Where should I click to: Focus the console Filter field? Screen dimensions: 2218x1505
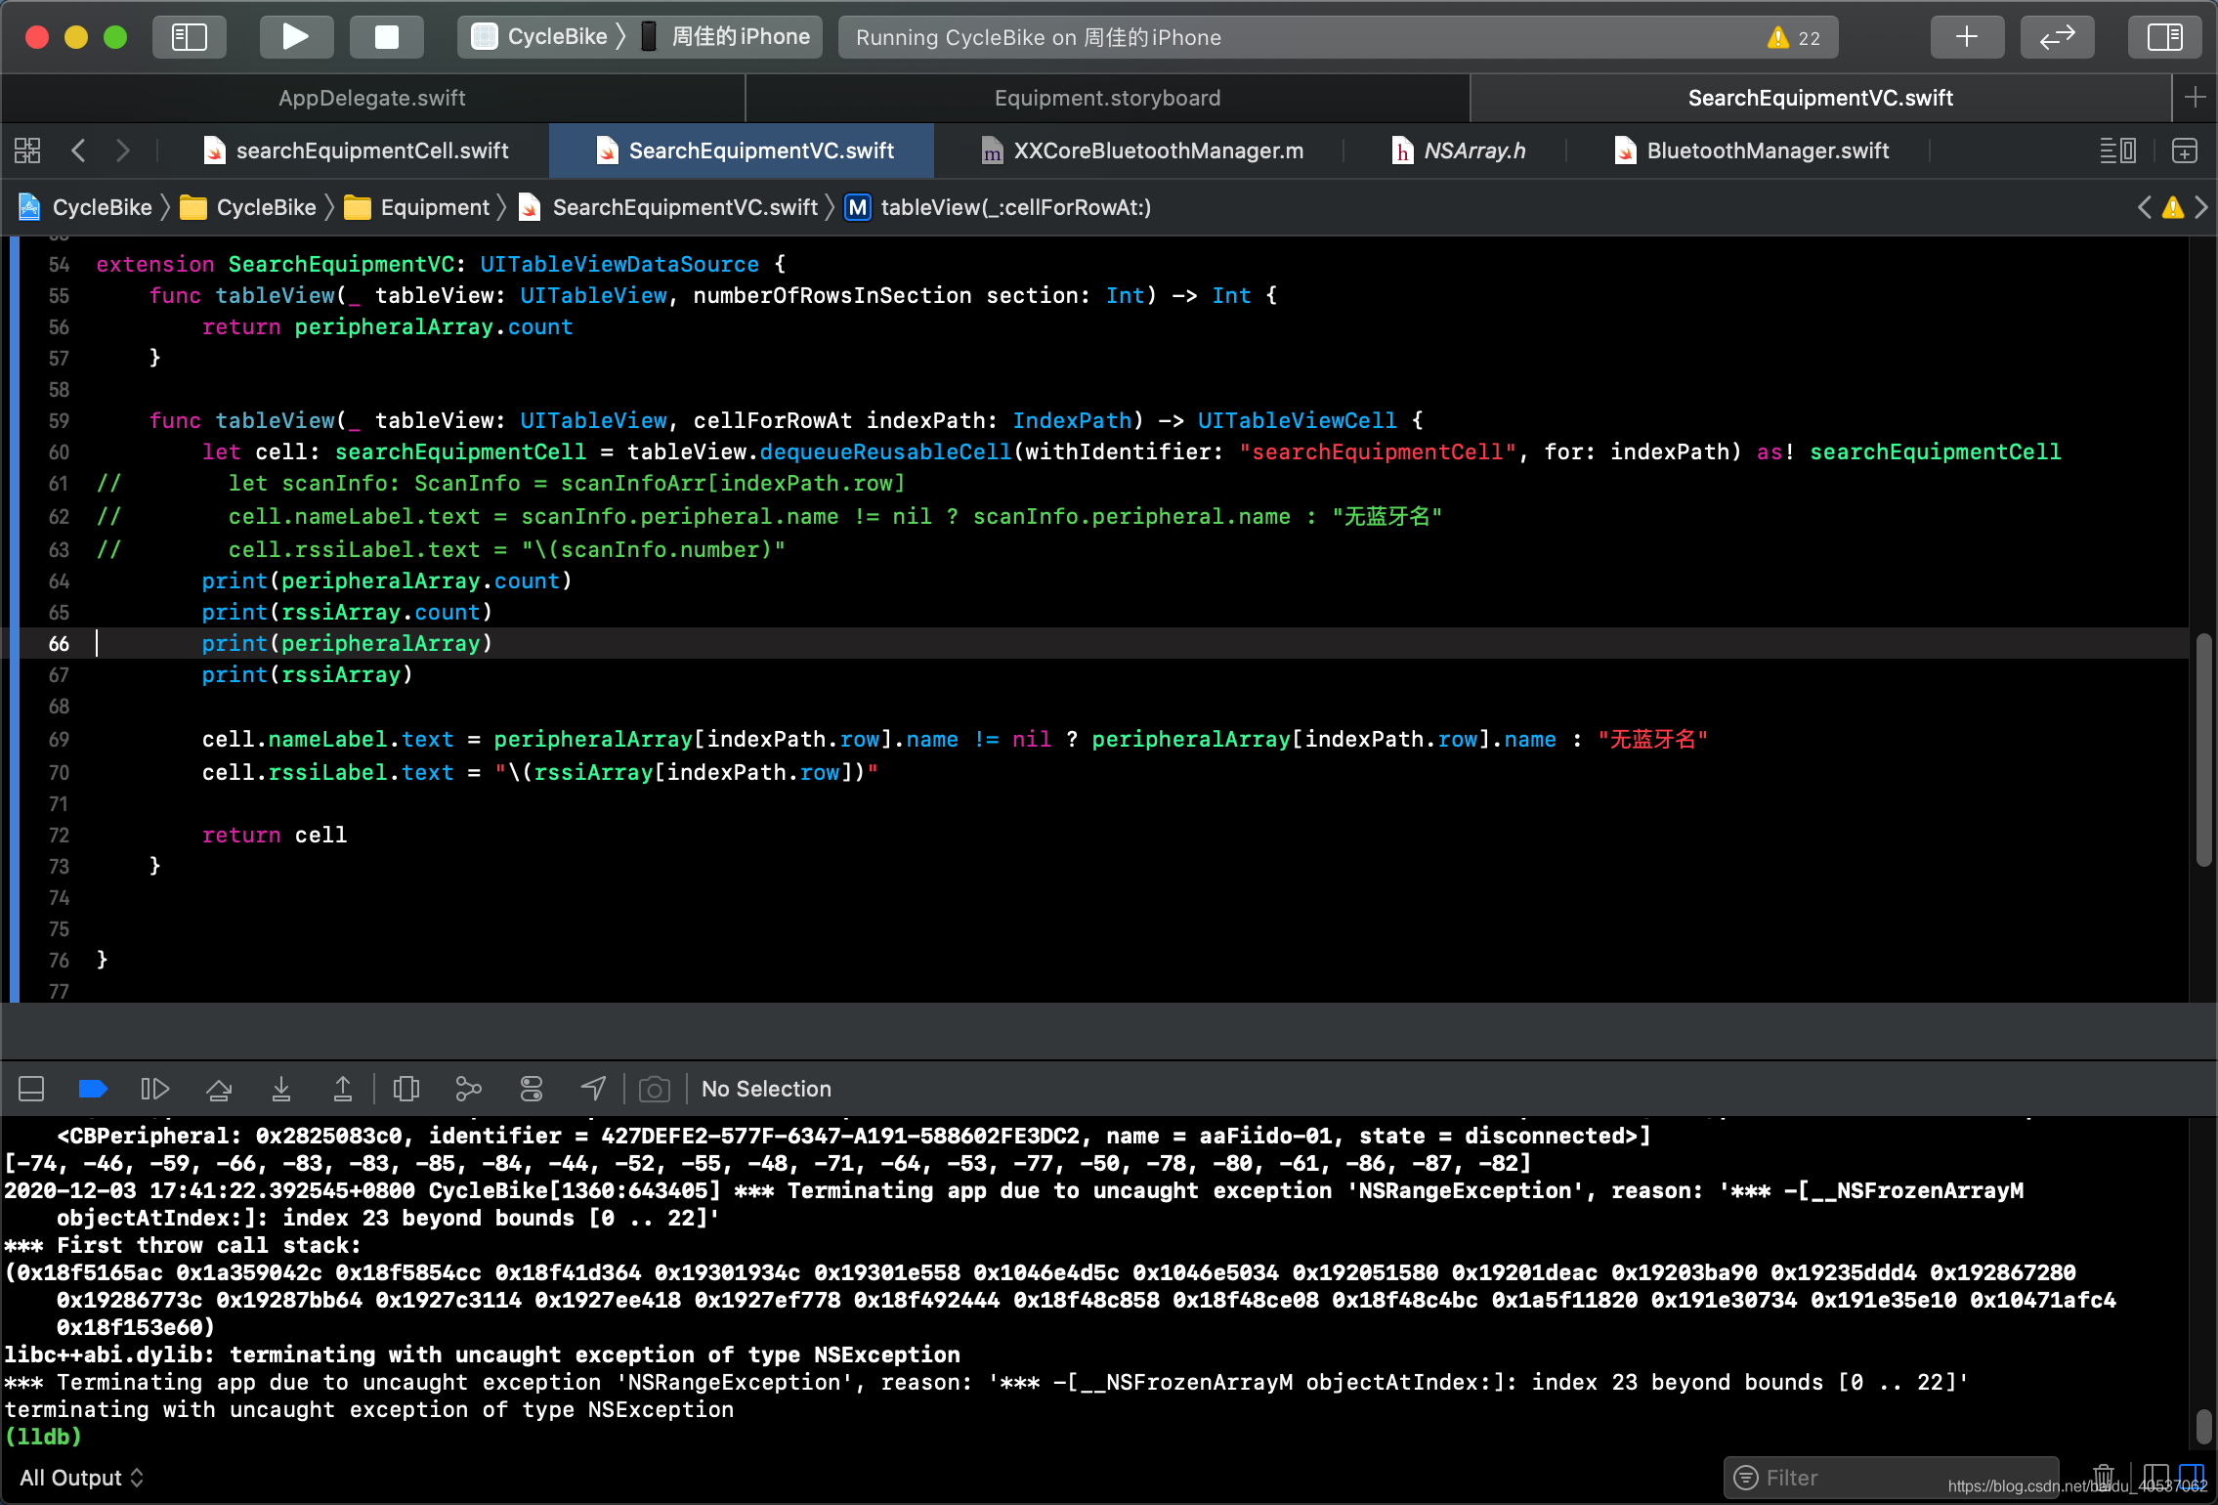1892,1478
